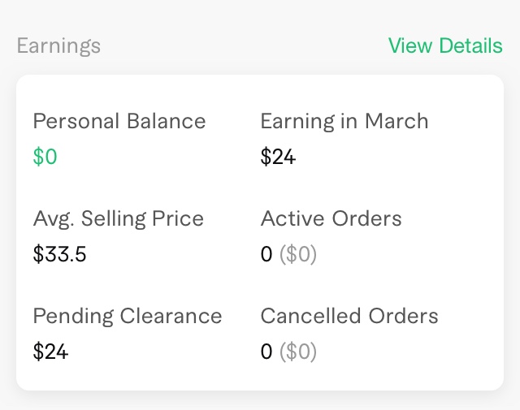Select the Pending Clearance label
520x410 pixels.
coord(128,316)
